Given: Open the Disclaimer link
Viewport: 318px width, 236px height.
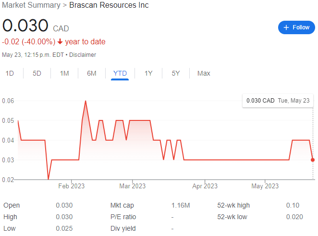Looking at the screenshot, I should click(x=83, y=55).
